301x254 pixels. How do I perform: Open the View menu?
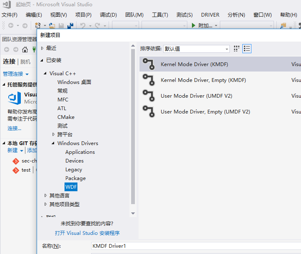(x=58, y=15)
